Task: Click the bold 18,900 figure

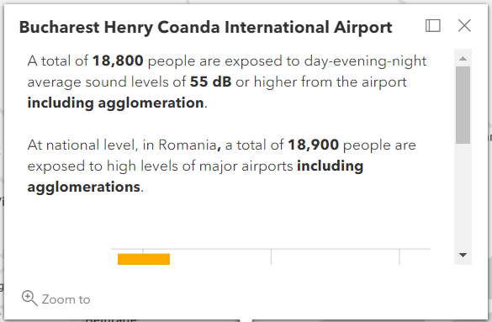Action: 313,145
